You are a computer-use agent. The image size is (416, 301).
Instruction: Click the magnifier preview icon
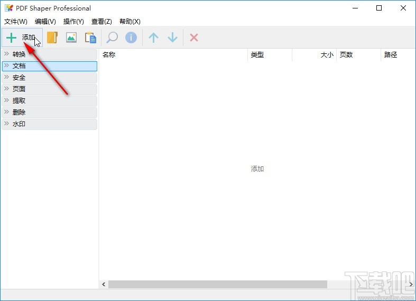tap(112, 37)
